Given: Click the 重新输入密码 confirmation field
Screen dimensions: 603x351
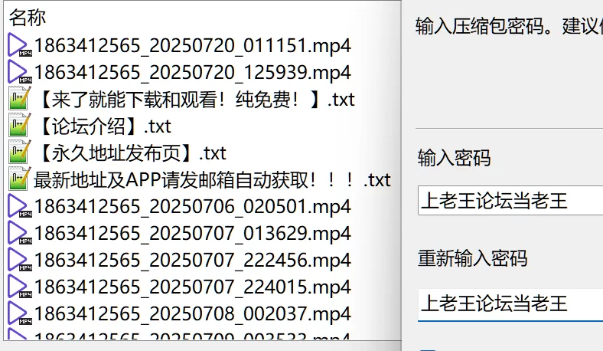Looking at the screenshot, I should (x=510, y=303).
